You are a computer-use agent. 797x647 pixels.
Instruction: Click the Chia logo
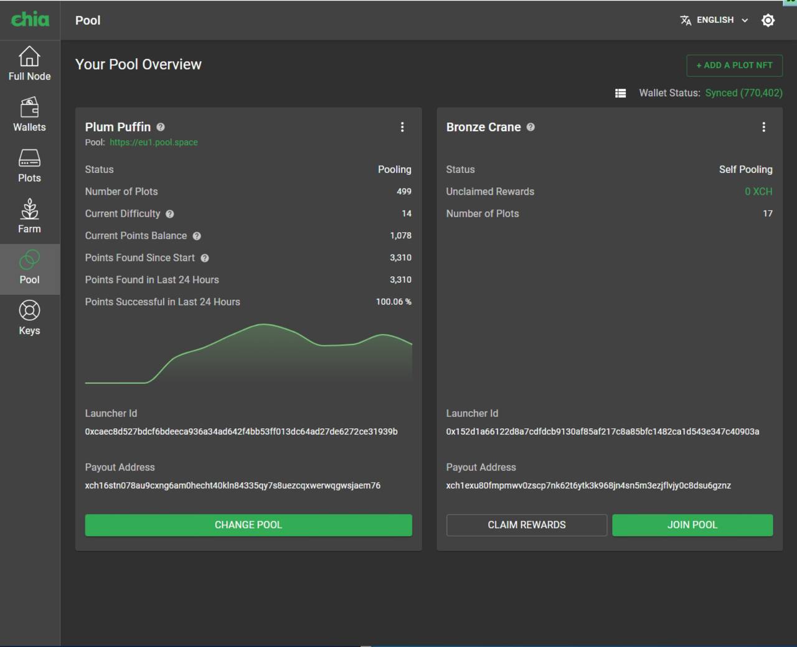30,19
